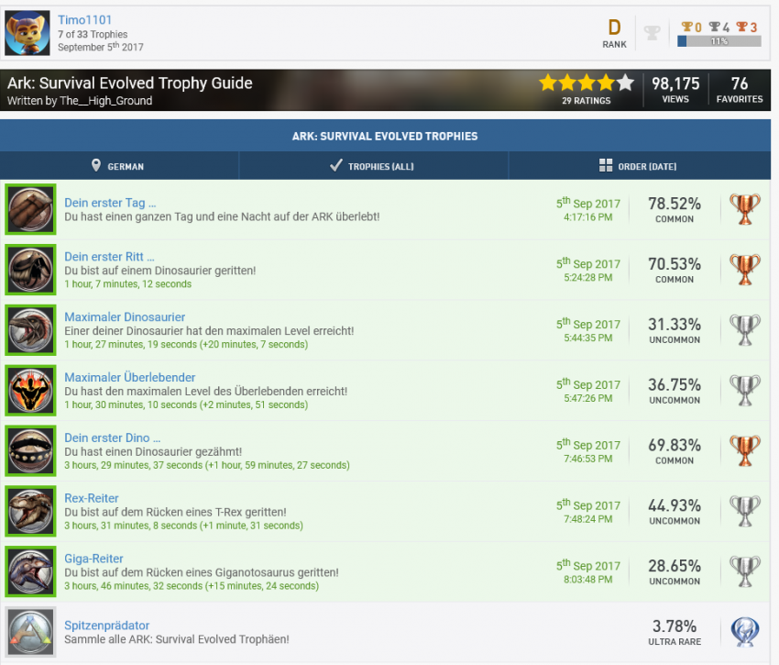Open the Order (Date) sorting dropdown
This screenshot has height=665, width=779.
(637, 166)
